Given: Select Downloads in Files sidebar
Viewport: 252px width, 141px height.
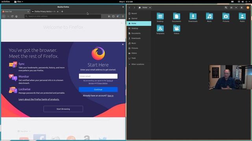Looking at the screenshot, I should [139, 38].
